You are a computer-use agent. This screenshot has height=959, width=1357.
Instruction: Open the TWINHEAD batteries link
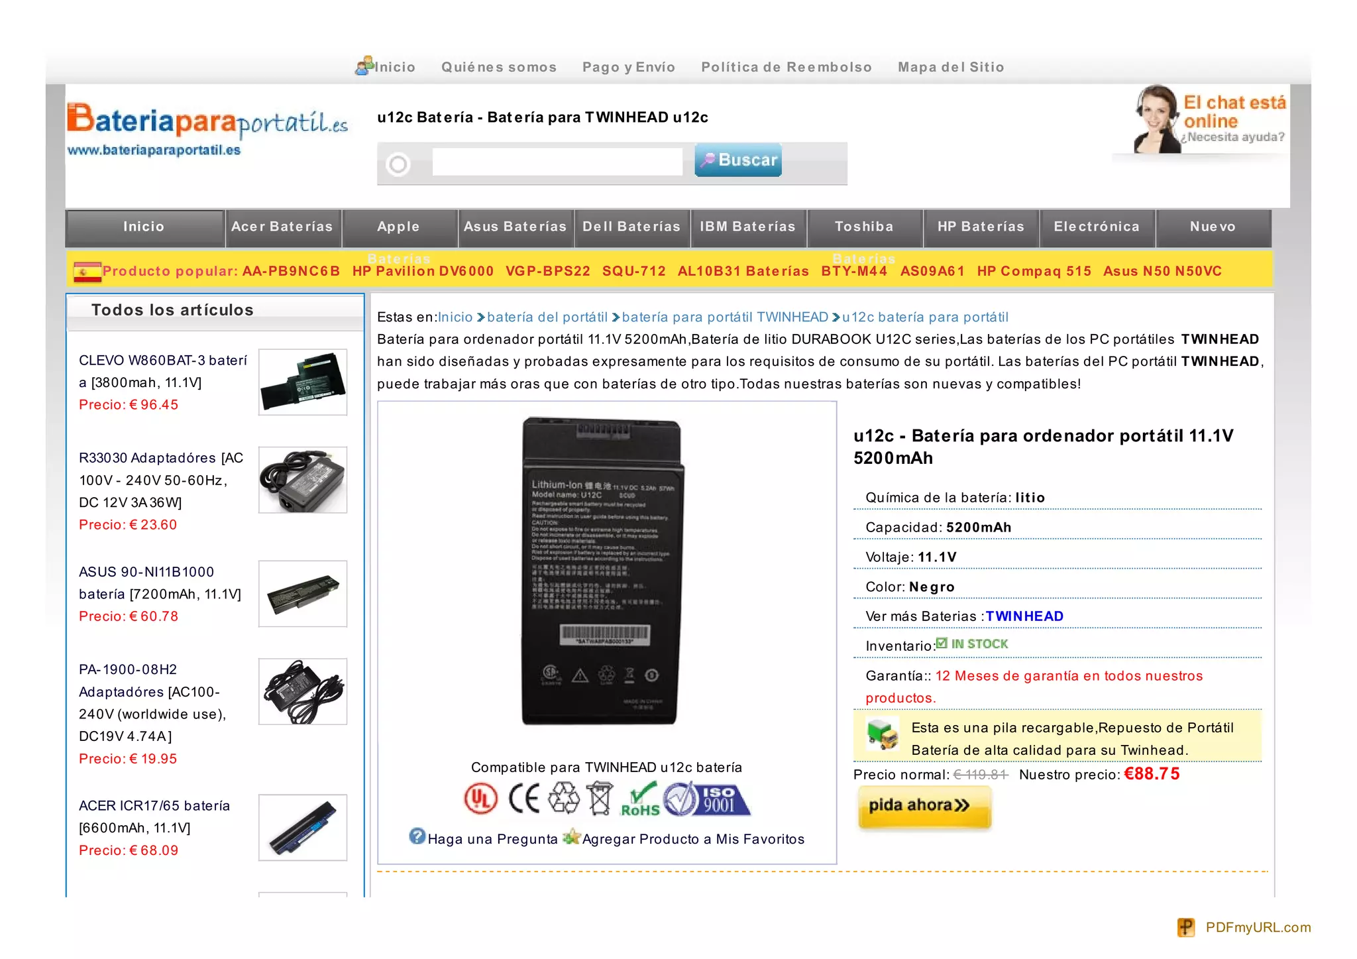[1024, 616]
